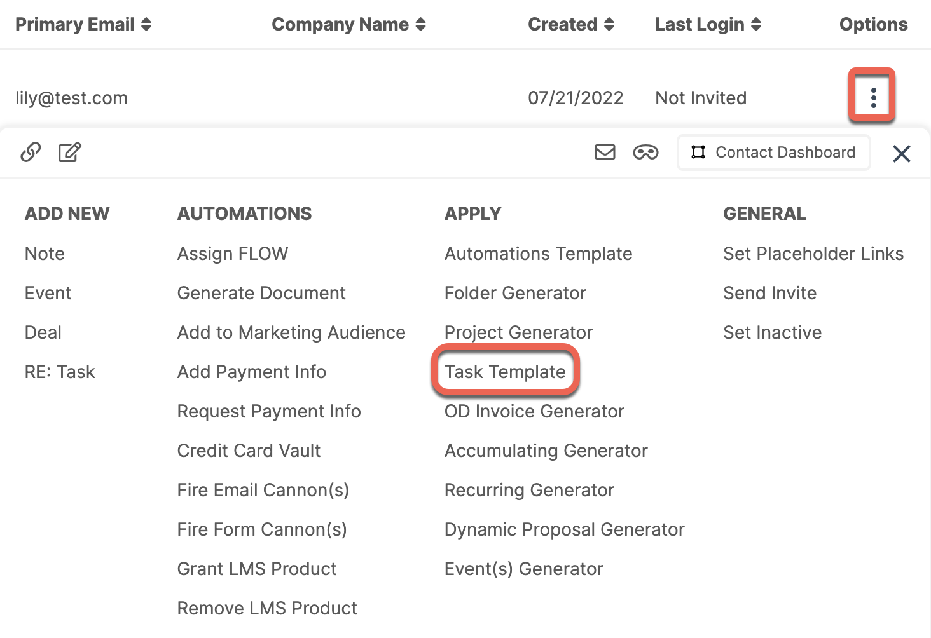931x638 pixels.
Task: Select RE: Task under Add New
Action: [60, 372]
